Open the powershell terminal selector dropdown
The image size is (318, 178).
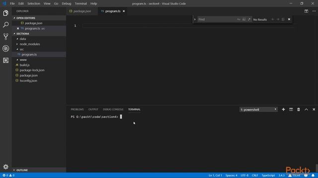point(258,110)
